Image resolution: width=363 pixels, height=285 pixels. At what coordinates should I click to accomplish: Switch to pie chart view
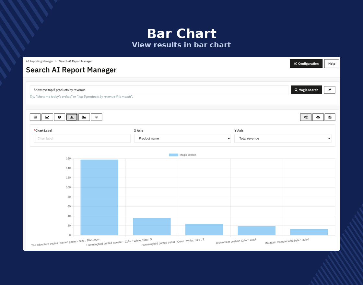[x=60, y=117]
